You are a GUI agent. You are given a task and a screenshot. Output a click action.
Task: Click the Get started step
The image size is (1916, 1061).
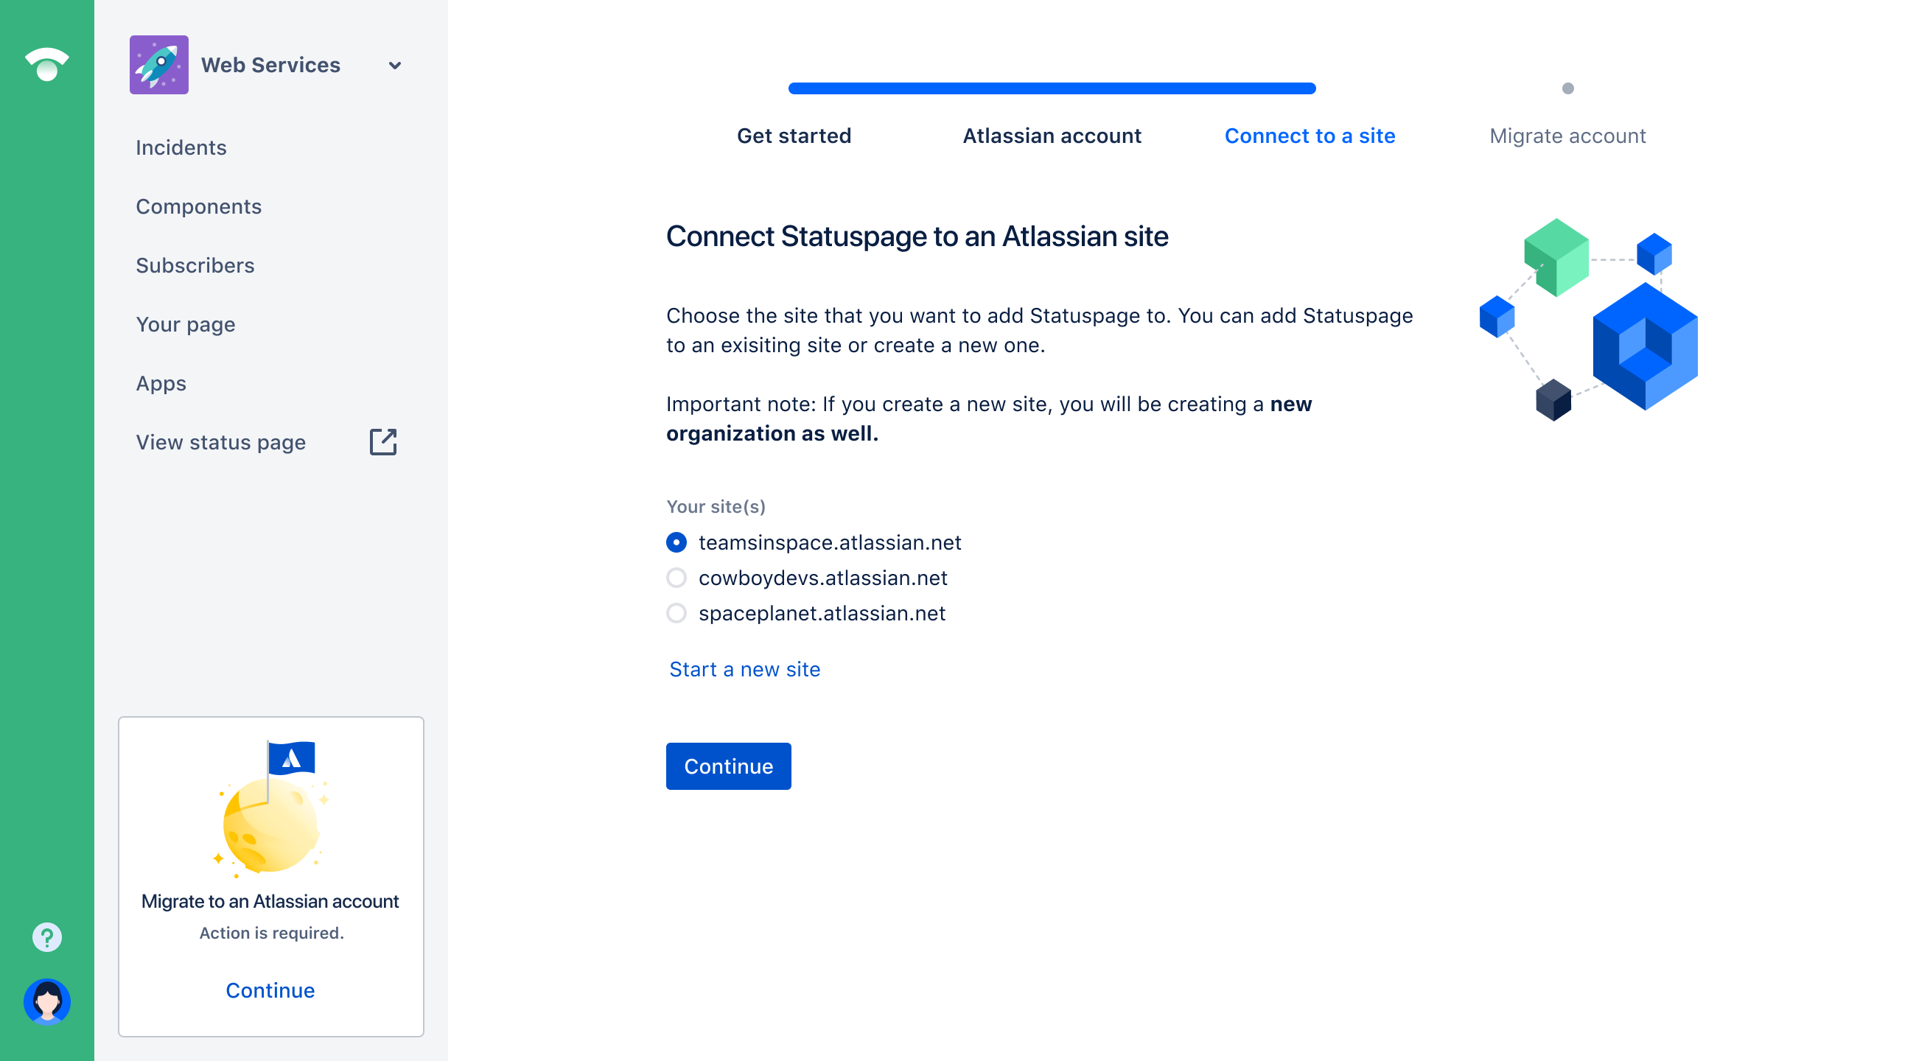794,136
